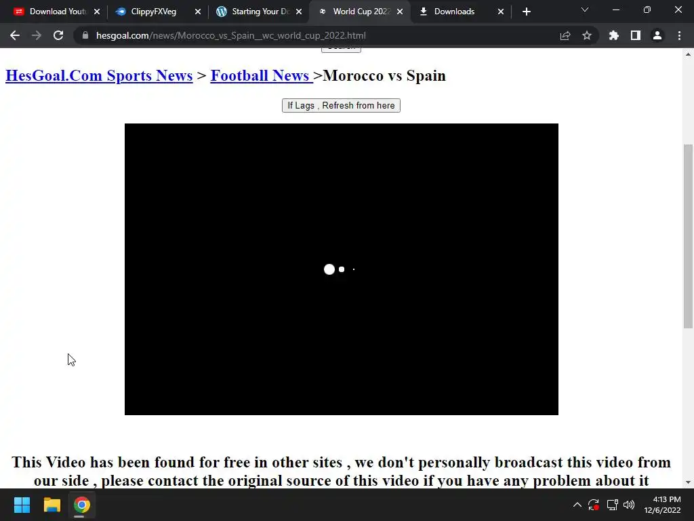Open Chrome three-dot menu
Viewport: 694px width, 521px height.
tap(679, 35)
